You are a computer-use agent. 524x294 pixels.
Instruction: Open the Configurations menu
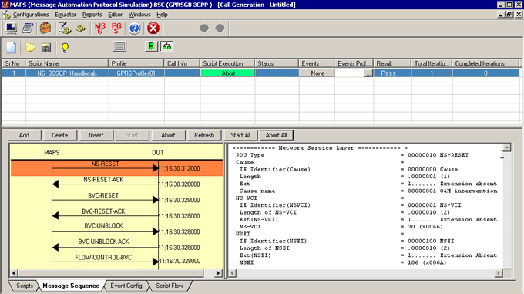(31, 15)
